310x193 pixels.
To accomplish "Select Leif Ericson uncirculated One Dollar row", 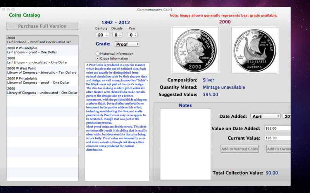I will click(x=42, y=61).
